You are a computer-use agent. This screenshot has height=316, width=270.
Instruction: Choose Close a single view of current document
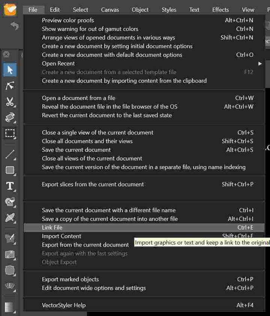coord(144,132)
